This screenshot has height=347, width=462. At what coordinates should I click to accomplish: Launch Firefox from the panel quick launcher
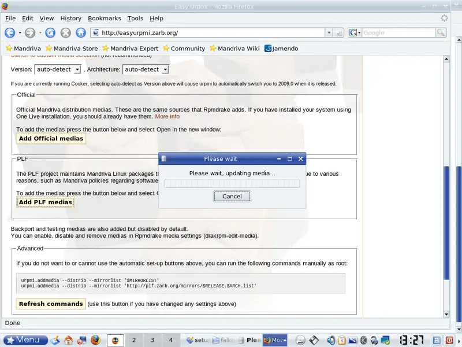click(95, 340)
